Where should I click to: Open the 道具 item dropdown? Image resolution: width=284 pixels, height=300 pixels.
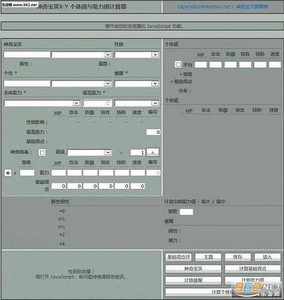tap(89, 153)
